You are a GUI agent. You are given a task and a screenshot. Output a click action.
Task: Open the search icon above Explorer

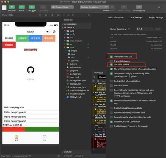pyautogui.click(x=68, y=15)
